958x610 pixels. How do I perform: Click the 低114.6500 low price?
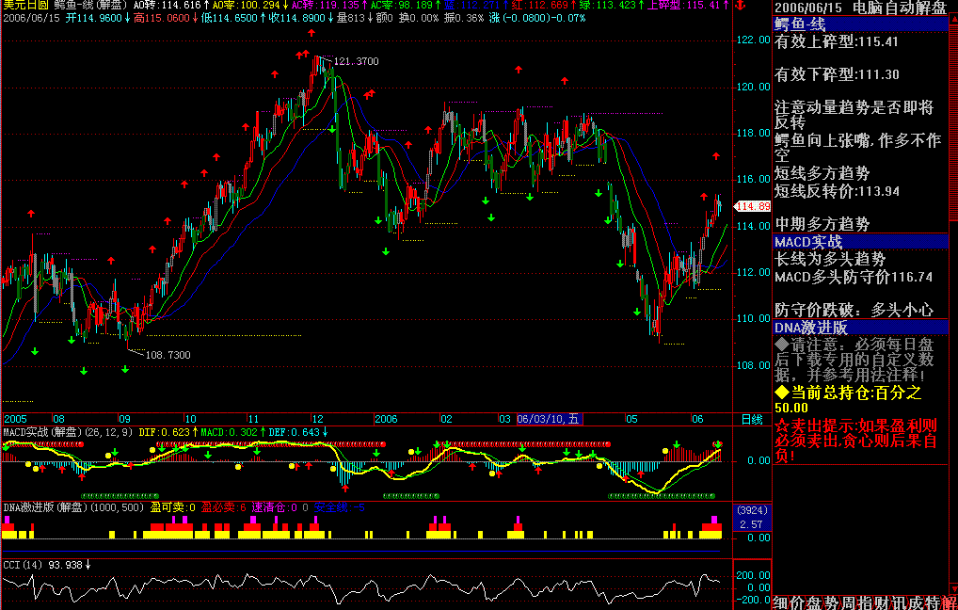(229, 18)
